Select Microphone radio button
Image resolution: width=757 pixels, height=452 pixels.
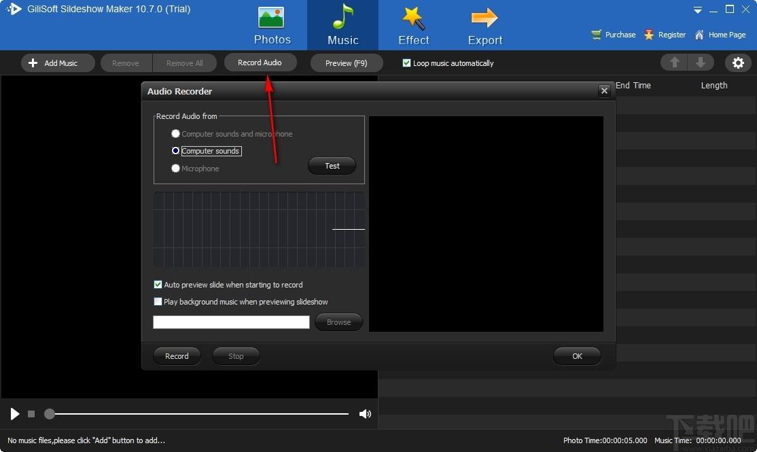click(176, 168)
